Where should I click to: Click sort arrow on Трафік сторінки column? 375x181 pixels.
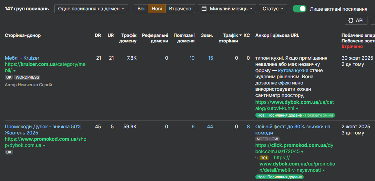tap(241, 35)
